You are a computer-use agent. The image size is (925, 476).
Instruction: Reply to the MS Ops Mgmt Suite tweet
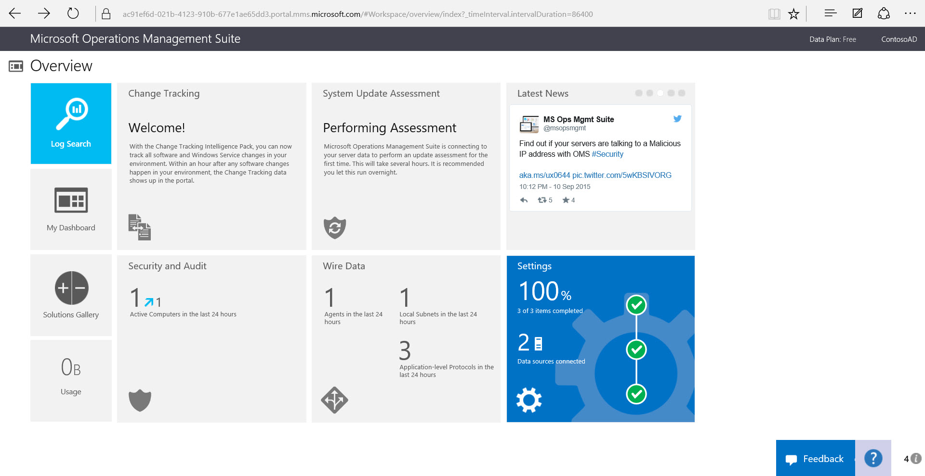524,200
